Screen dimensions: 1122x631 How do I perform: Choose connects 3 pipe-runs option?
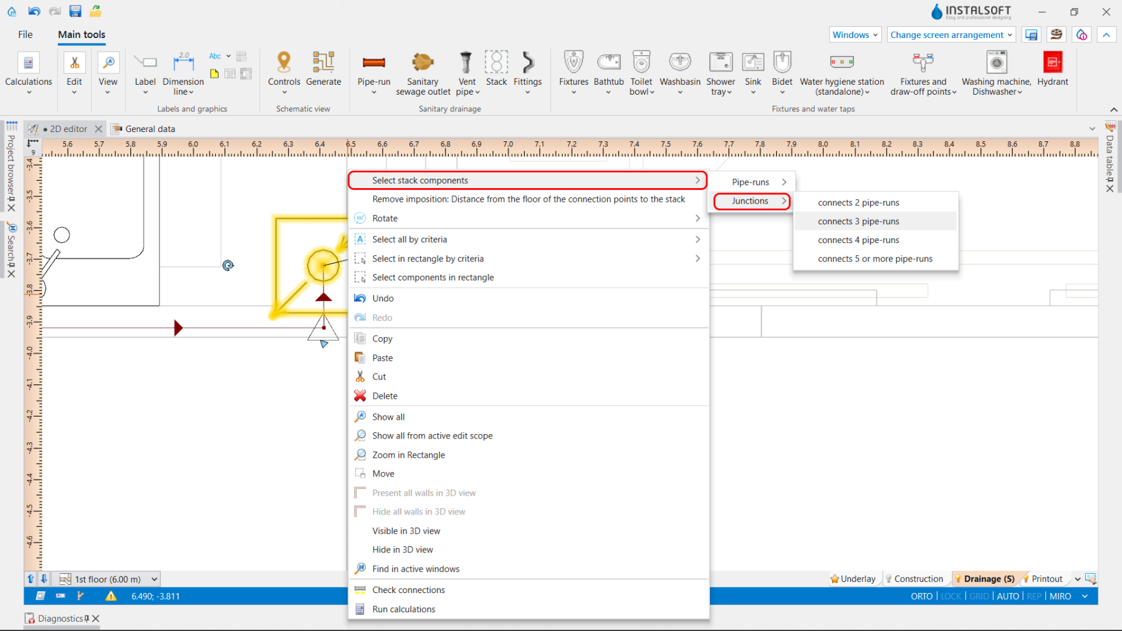click(858, 221)
